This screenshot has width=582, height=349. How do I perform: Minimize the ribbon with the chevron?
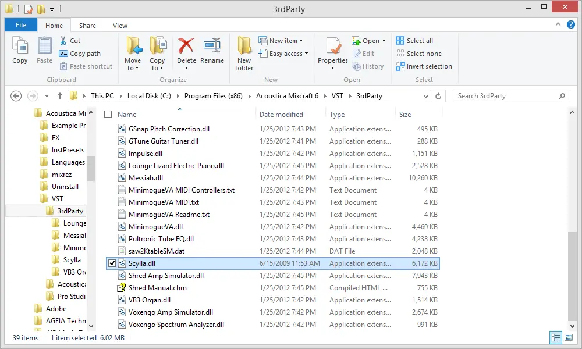558,24
